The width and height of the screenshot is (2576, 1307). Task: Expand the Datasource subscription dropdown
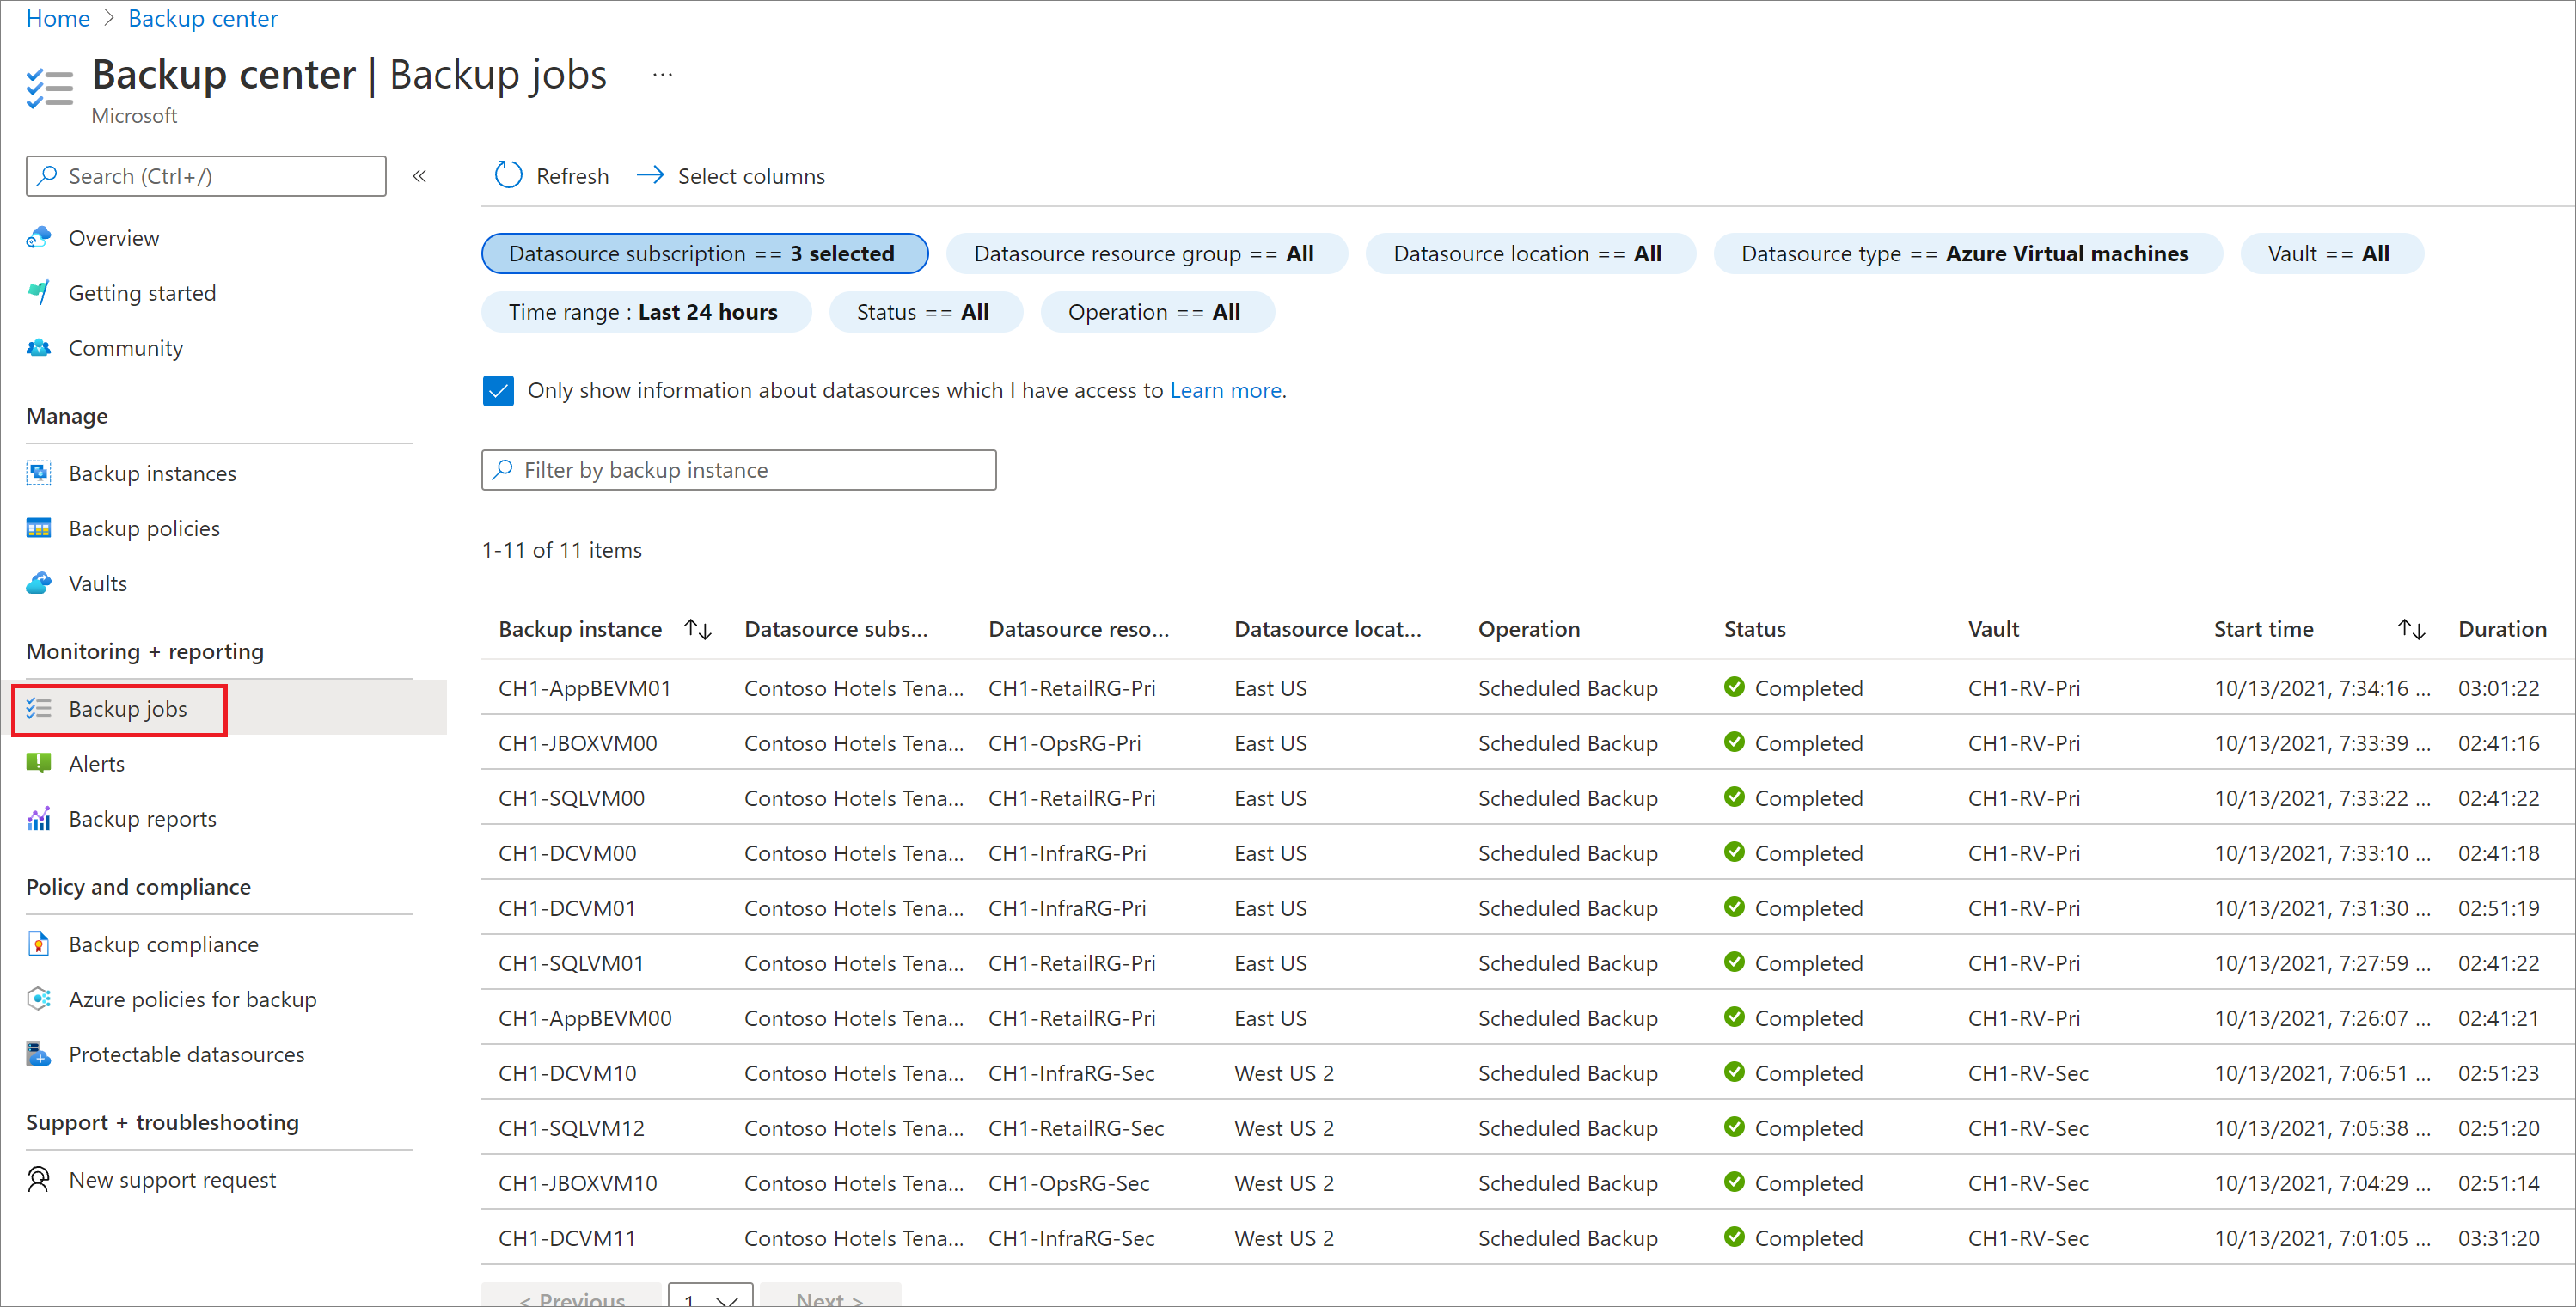(702, 253)
